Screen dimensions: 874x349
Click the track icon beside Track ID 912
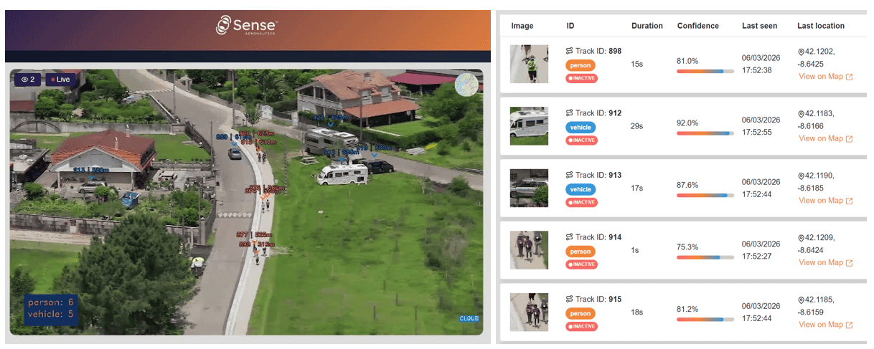[x=570, y=113]
